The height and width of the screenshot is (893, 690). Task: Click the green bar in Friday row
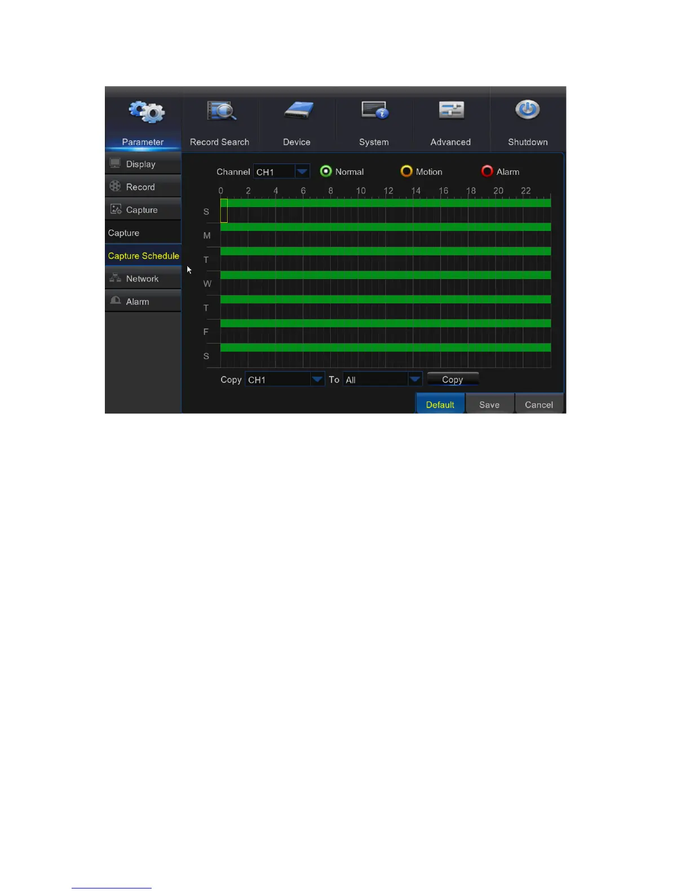coord(386,323)
